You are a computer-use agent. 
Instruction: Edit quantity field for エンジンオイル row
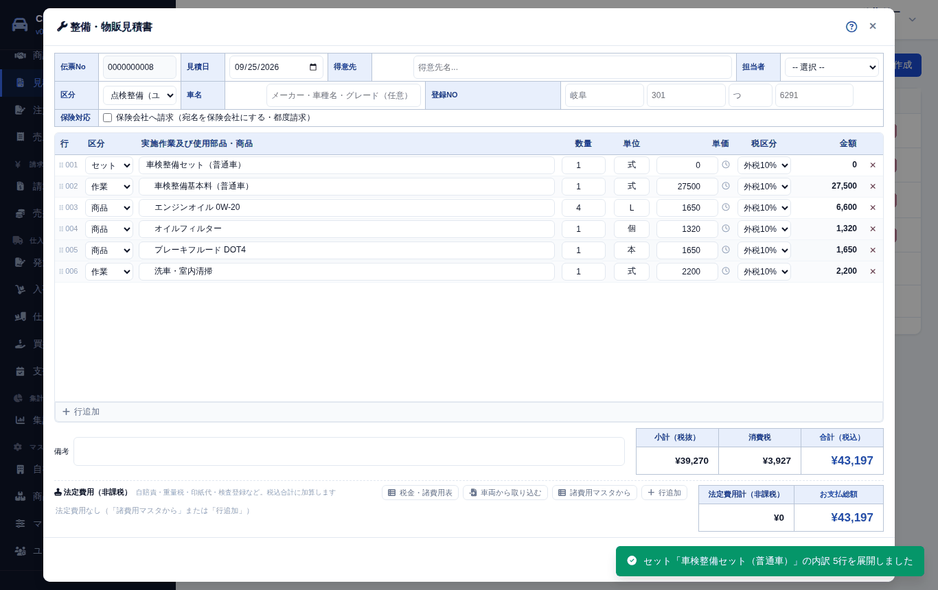(584, 208)
